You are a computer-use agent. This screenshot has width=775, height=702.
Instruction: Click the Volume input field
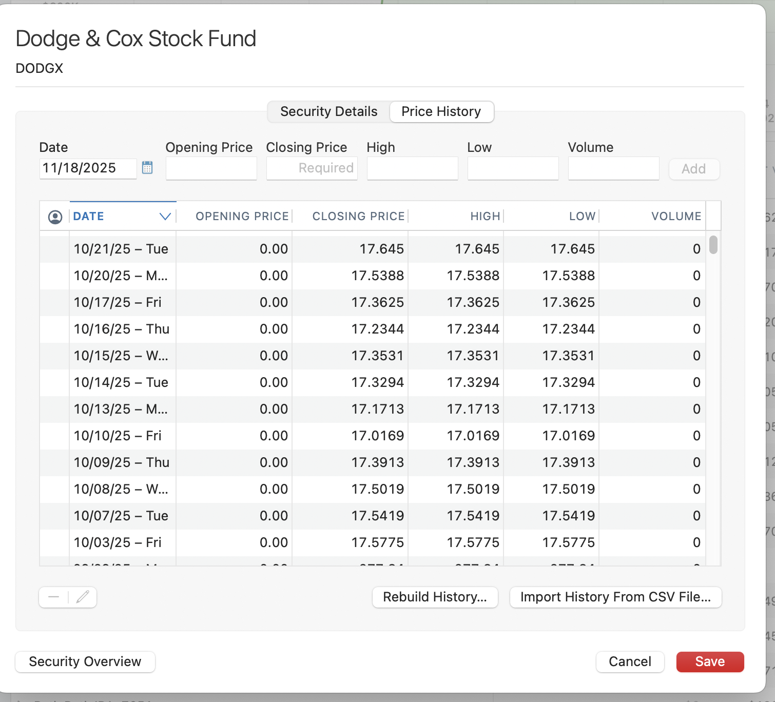pyautogui.click(x=613, y=168)
